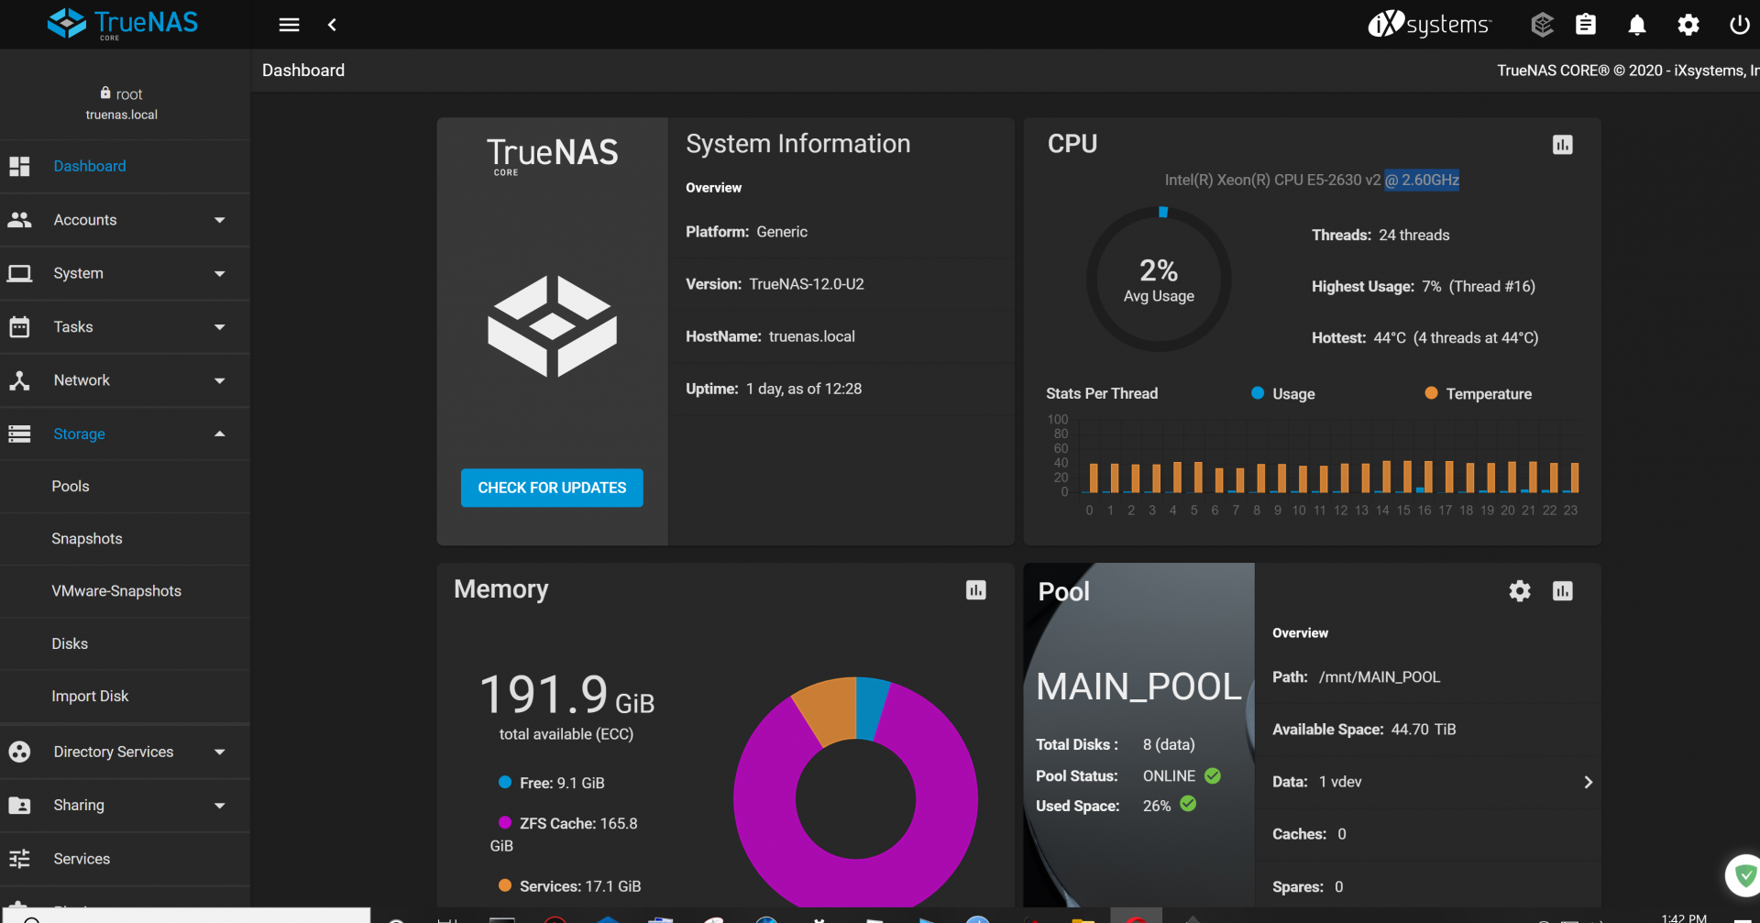Image resolution: width=1760 pixels, height=923 pixels.
Task: Open Pool settings gear icon
Action: point(1520,591)
